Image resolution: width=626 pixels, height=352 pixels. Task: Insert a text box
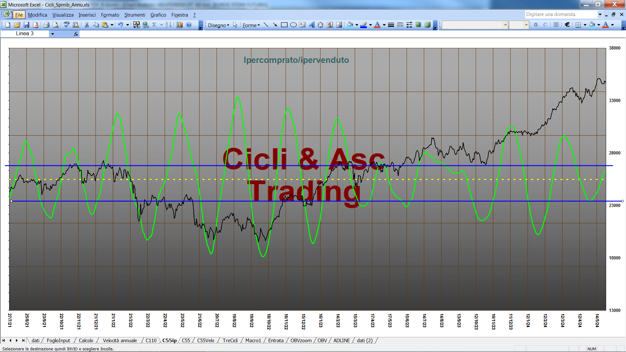pos(302,25)
